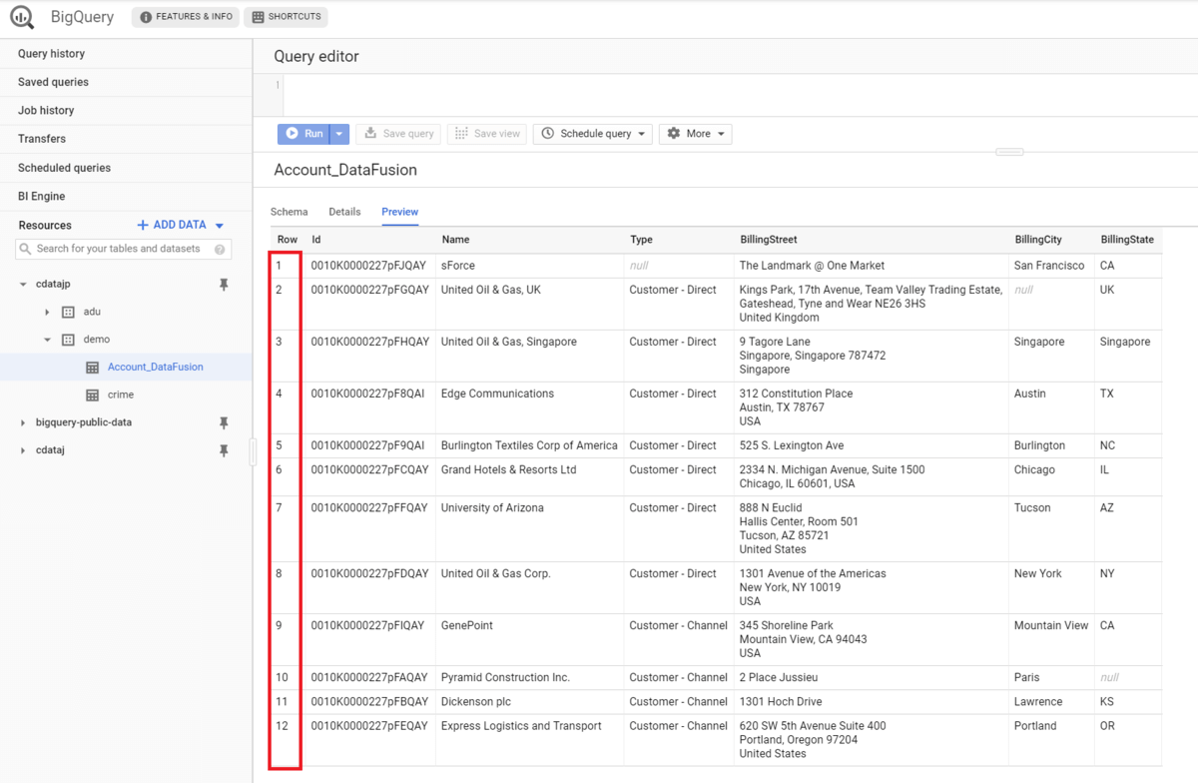Open the Shortcuts panel
The height and width of the screenshot is (783, 1198).
click(x=286, y=17)
